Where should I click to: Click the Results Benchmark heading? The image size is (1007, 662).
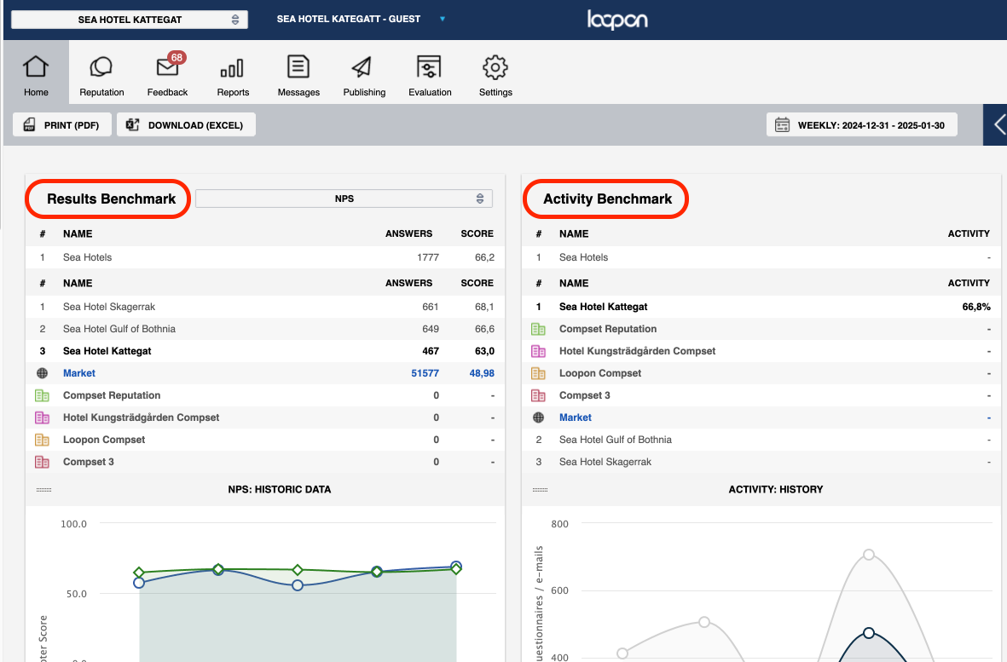click(111, 199)
